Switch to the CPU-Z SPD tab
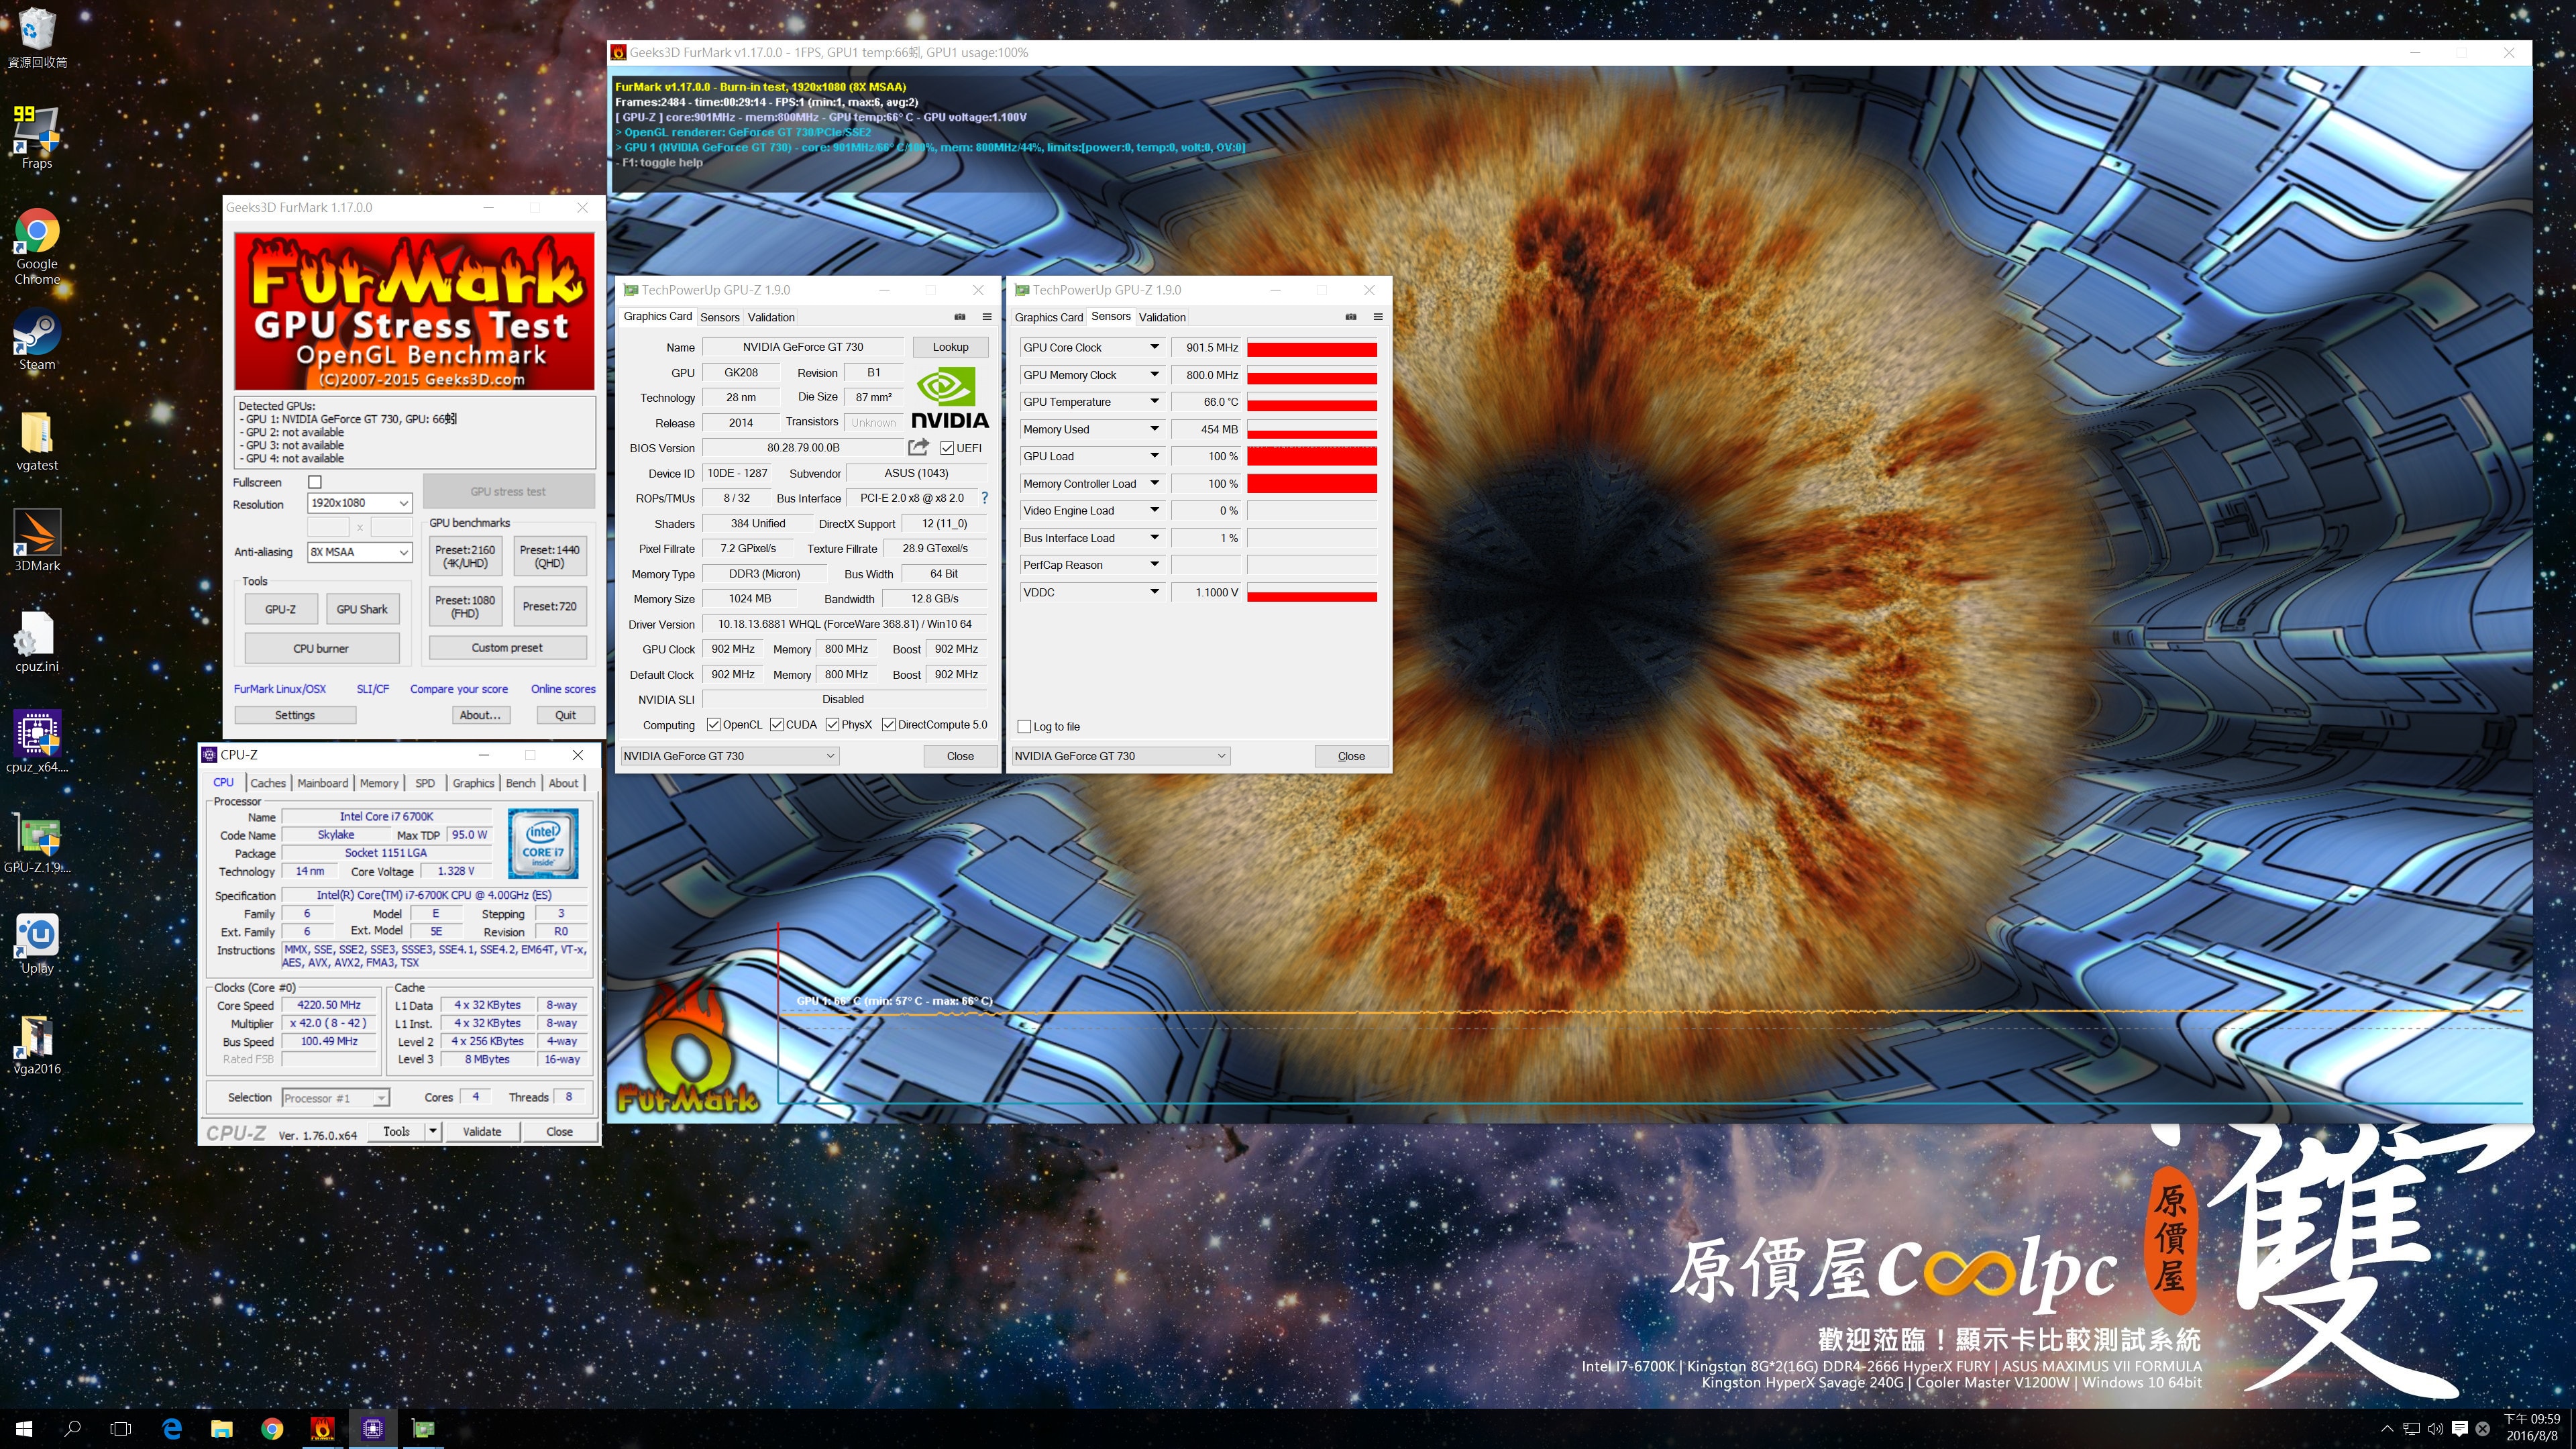Viewport: 2576px width, 1449px height. tap(425, 783)
